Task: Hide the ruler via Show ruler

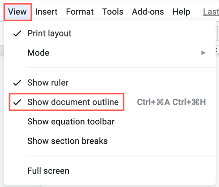Action: (48, 83)
